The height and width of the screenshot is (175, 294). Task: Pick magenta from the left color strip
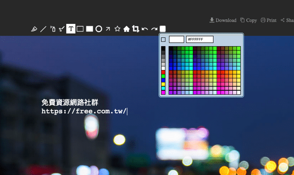coord(164,92)
